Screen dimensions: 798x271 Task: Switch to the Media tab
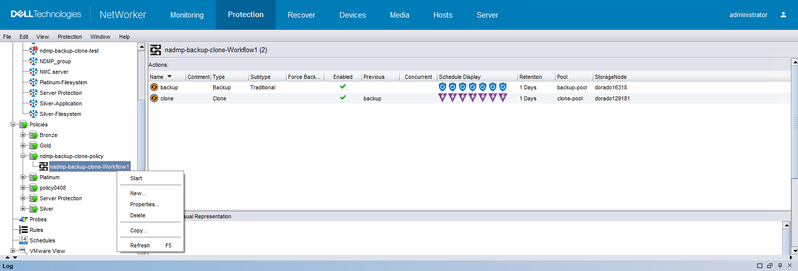400,15
